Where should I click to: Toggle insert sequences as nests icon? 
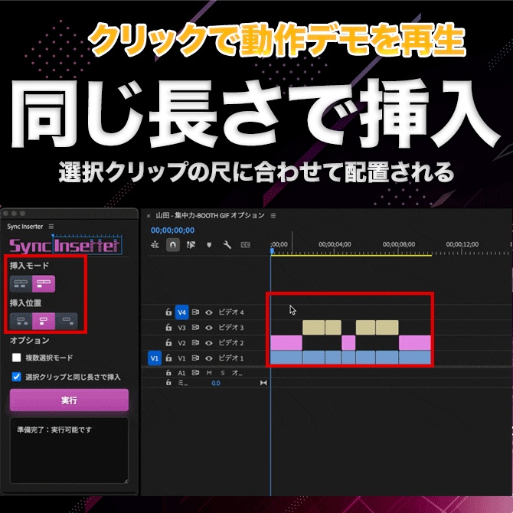tap(155, 244)
